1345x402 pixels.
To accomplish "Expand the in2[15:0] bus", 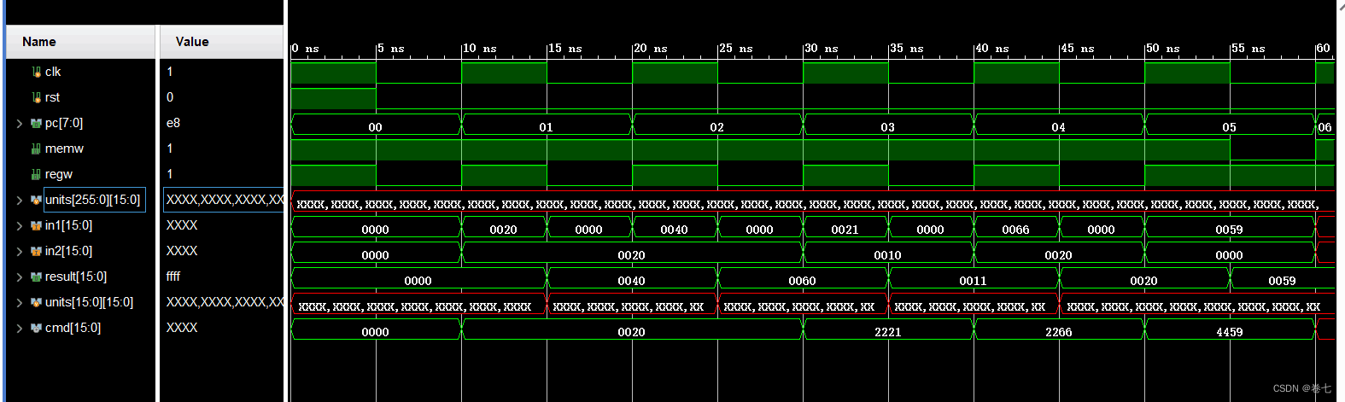I will pyautogui.click(x=20, y=251).
